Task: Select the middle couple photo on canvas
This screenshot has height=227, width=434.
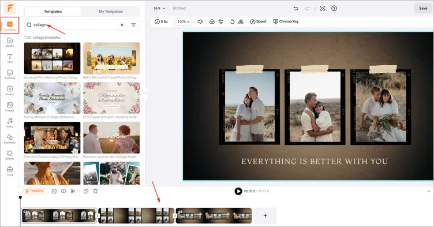Action: (x=315, y=107)
